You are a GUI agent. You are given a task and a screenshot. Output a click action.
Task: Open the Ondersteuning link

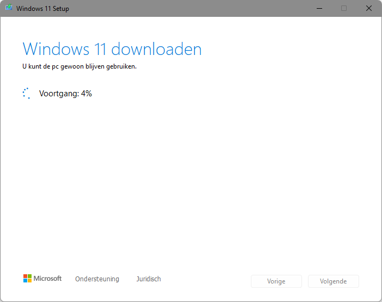pos(97,279)
